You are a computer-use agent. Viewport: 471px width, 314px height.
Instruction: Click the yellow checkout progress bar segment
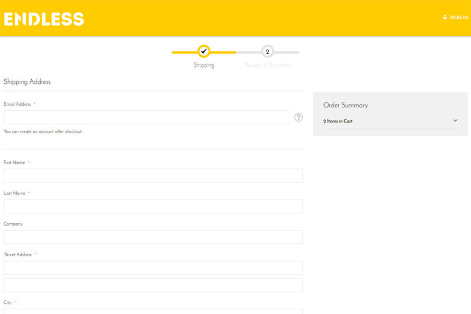pyautogui.click(x=184, y=52)
